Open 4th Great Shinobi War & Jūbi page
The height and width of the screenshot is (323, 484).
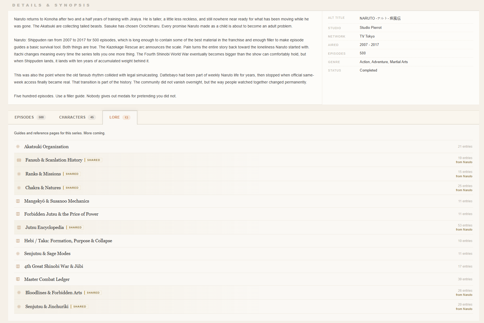[54, 266]
